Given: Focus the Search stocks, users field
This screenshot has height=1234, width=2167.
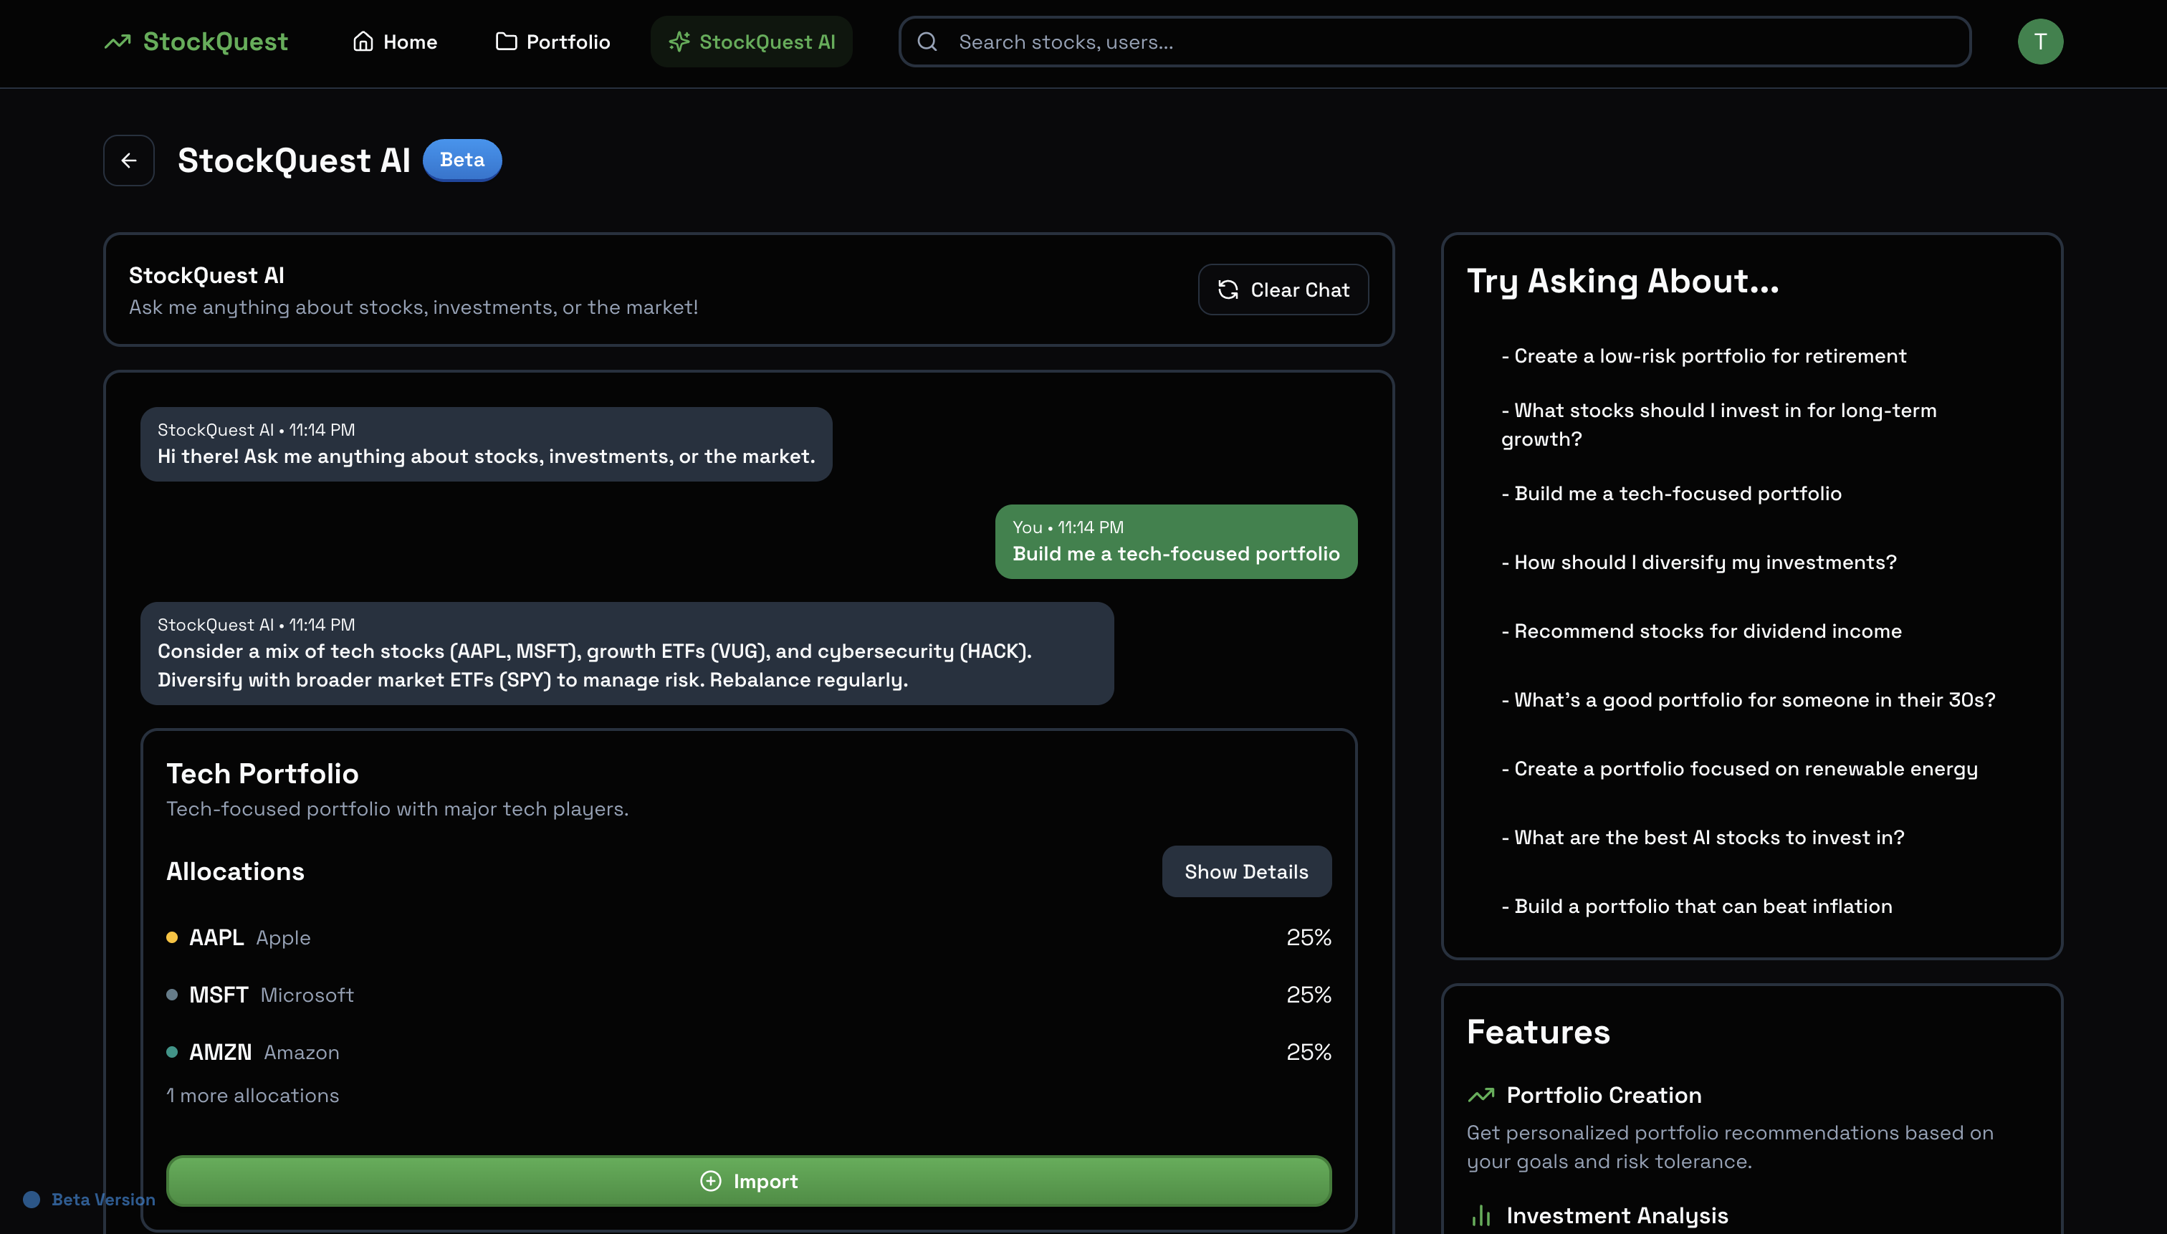Looking at the screenshot, I should point(1435,42).
